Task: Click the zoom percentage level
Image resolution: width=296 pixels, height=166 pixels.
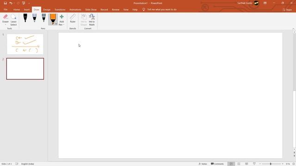Action: tap(288, 164)
